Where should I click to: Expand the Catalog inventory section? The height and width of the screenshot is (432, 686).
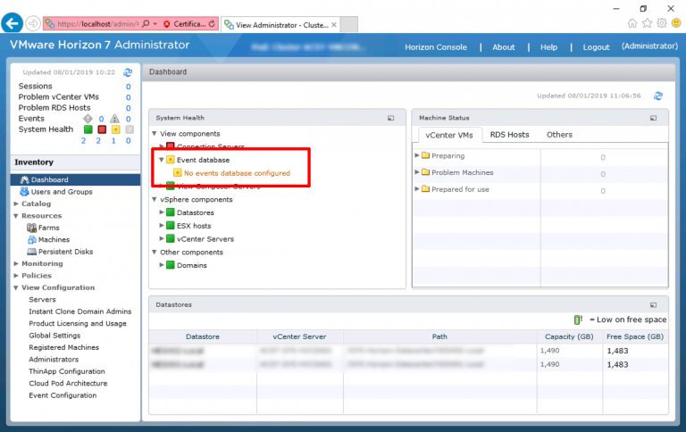point(16,204)
